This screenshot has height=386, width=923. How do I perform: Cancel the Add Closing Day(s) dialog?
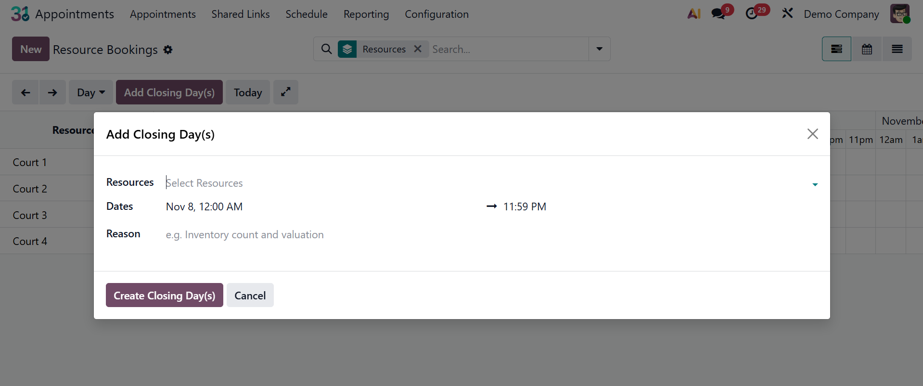tap(250, 296)
